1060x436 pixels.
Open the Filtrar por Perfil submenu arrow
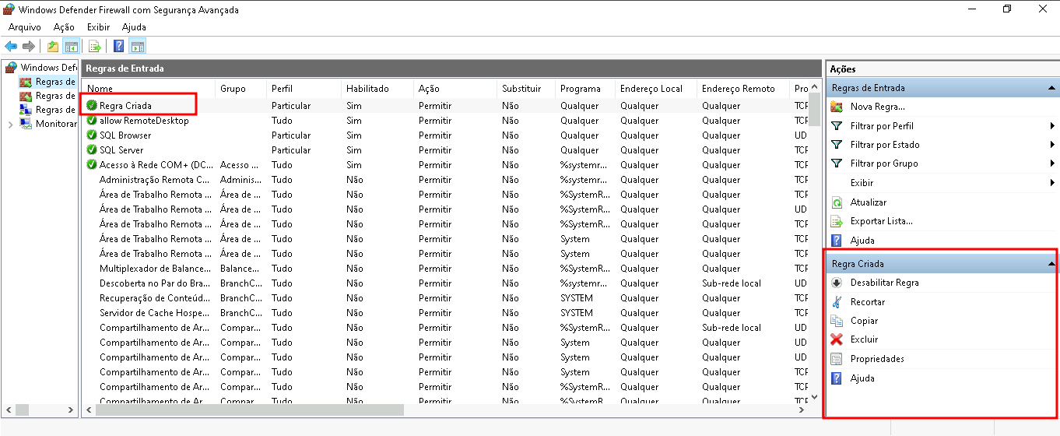coord(1052,125)
